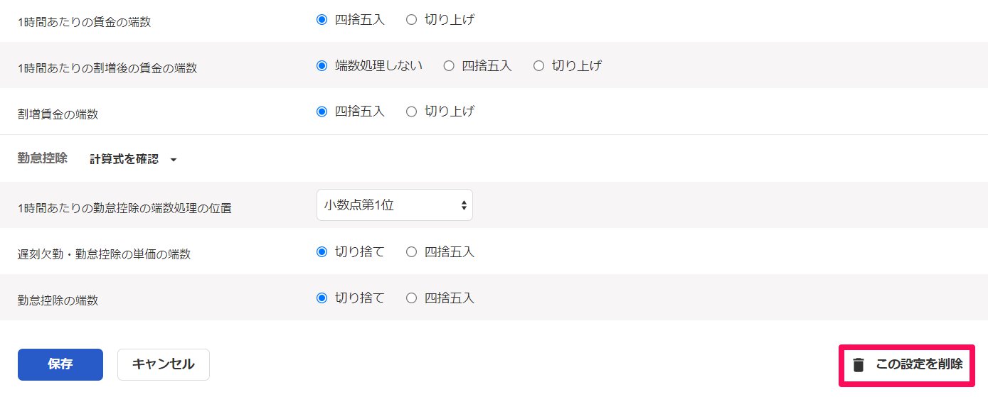The image size is (988, 397).
Task: Select 切り上げ for 1時間あたりの割増後の賃金の端数
Action: [x=538, y=66]
